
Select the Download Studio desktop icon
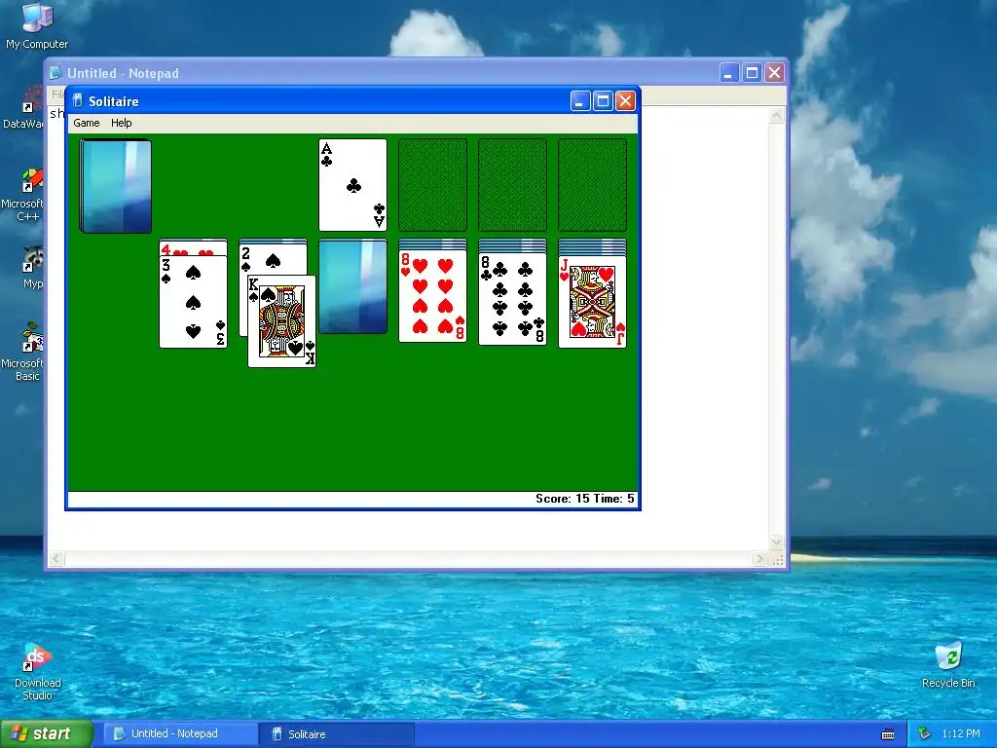coord(37,672)
